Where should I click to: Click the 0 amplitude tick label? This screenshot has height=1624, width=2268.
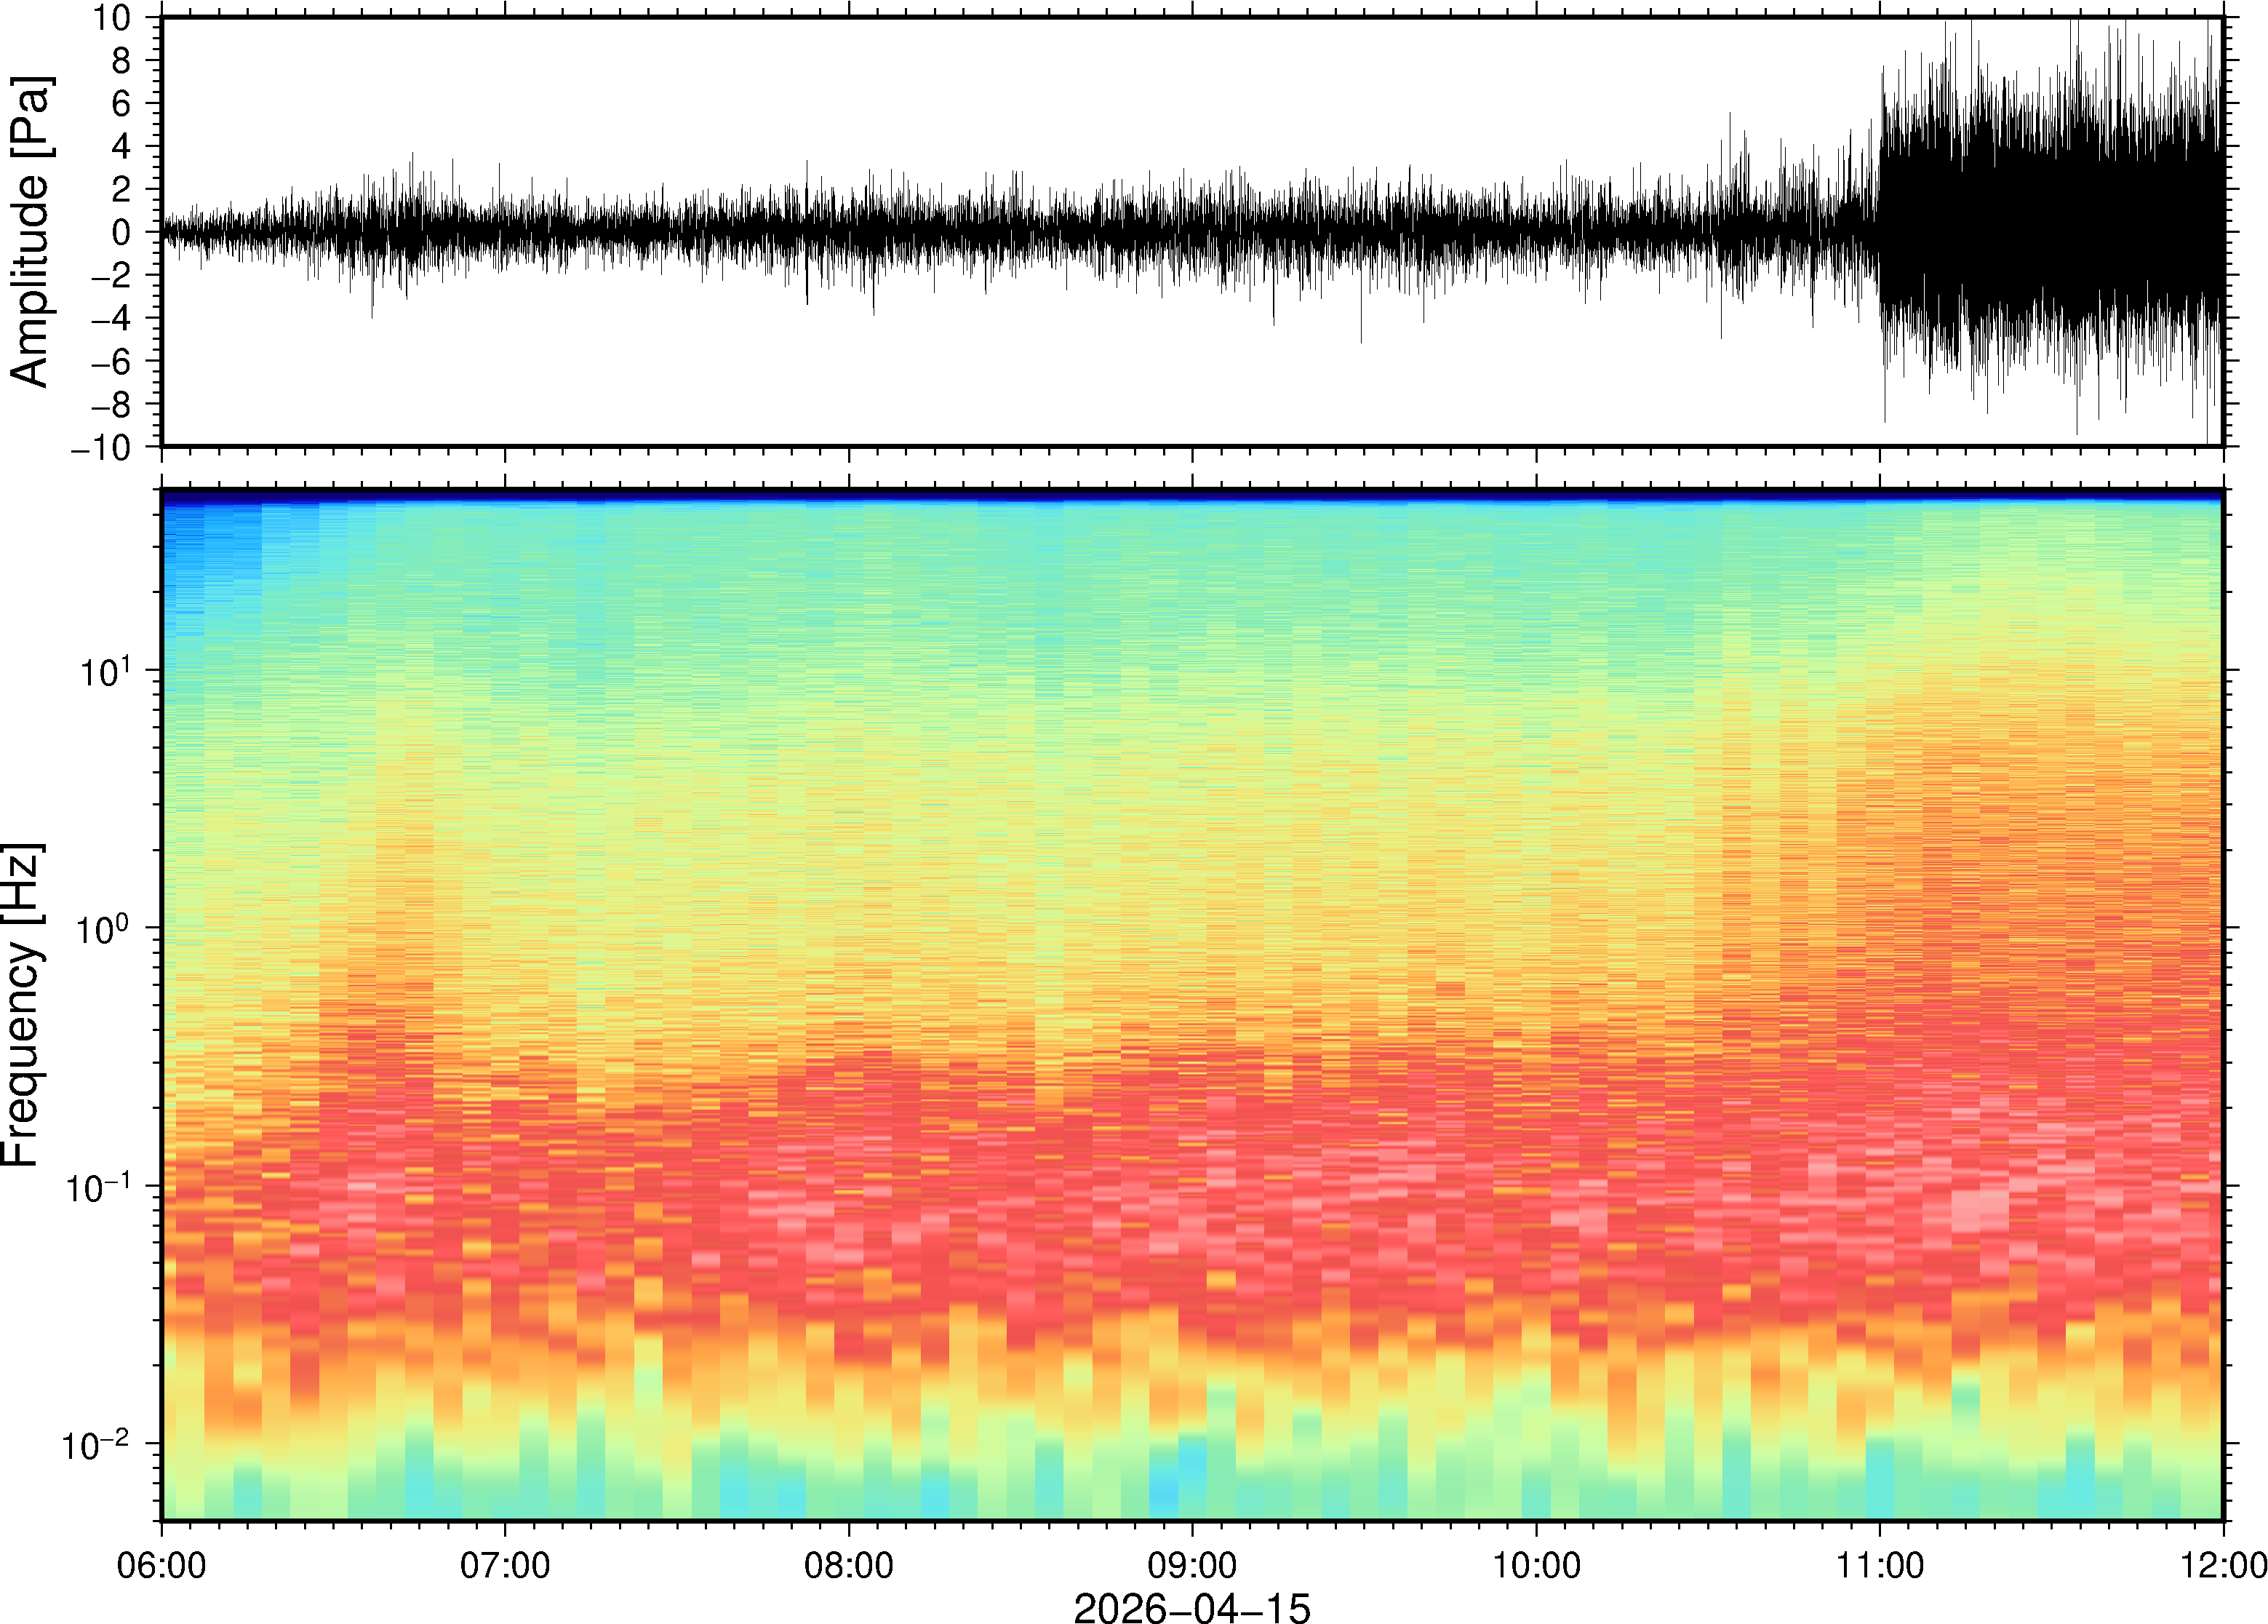[122, 233]
